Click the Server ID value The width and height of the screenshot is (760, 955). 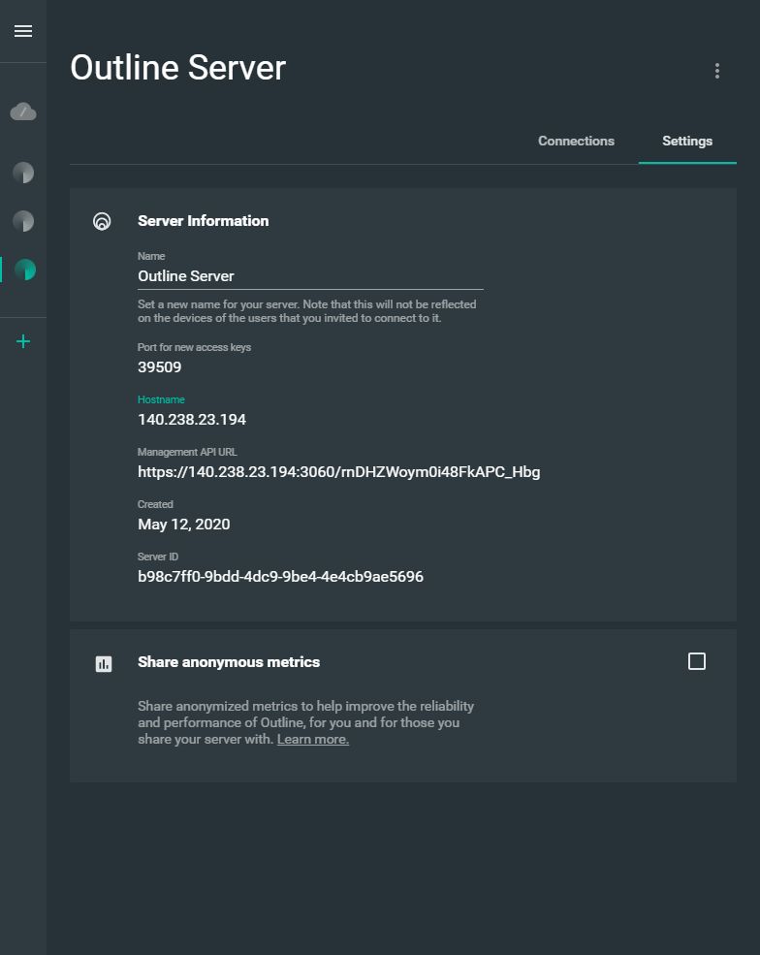tap(280, 577)
